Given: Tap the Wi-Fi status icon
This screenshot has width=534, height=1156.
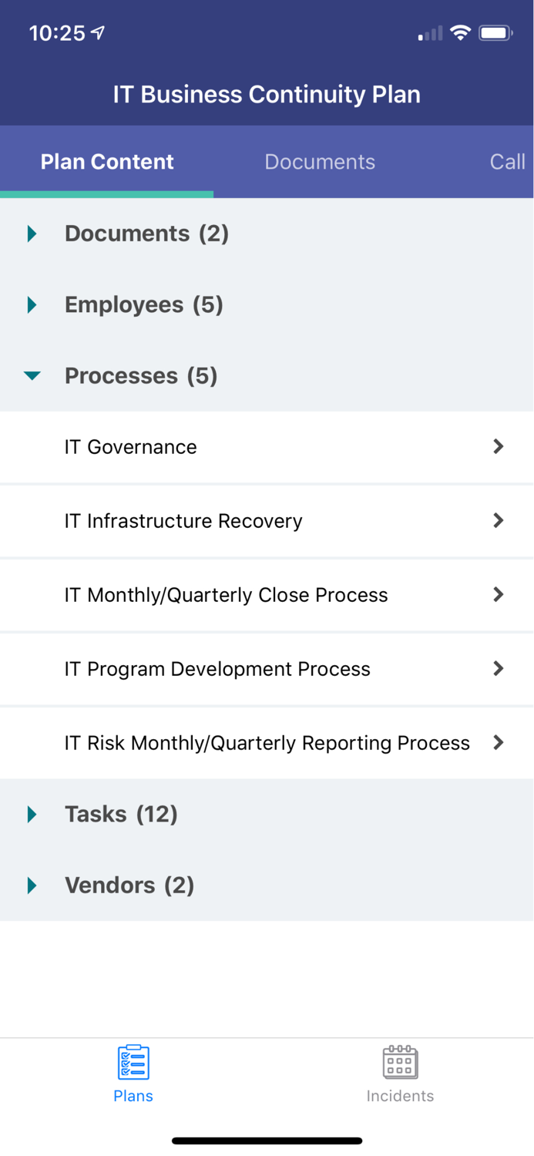Looking at the screenshot, I should coord(461,33).
